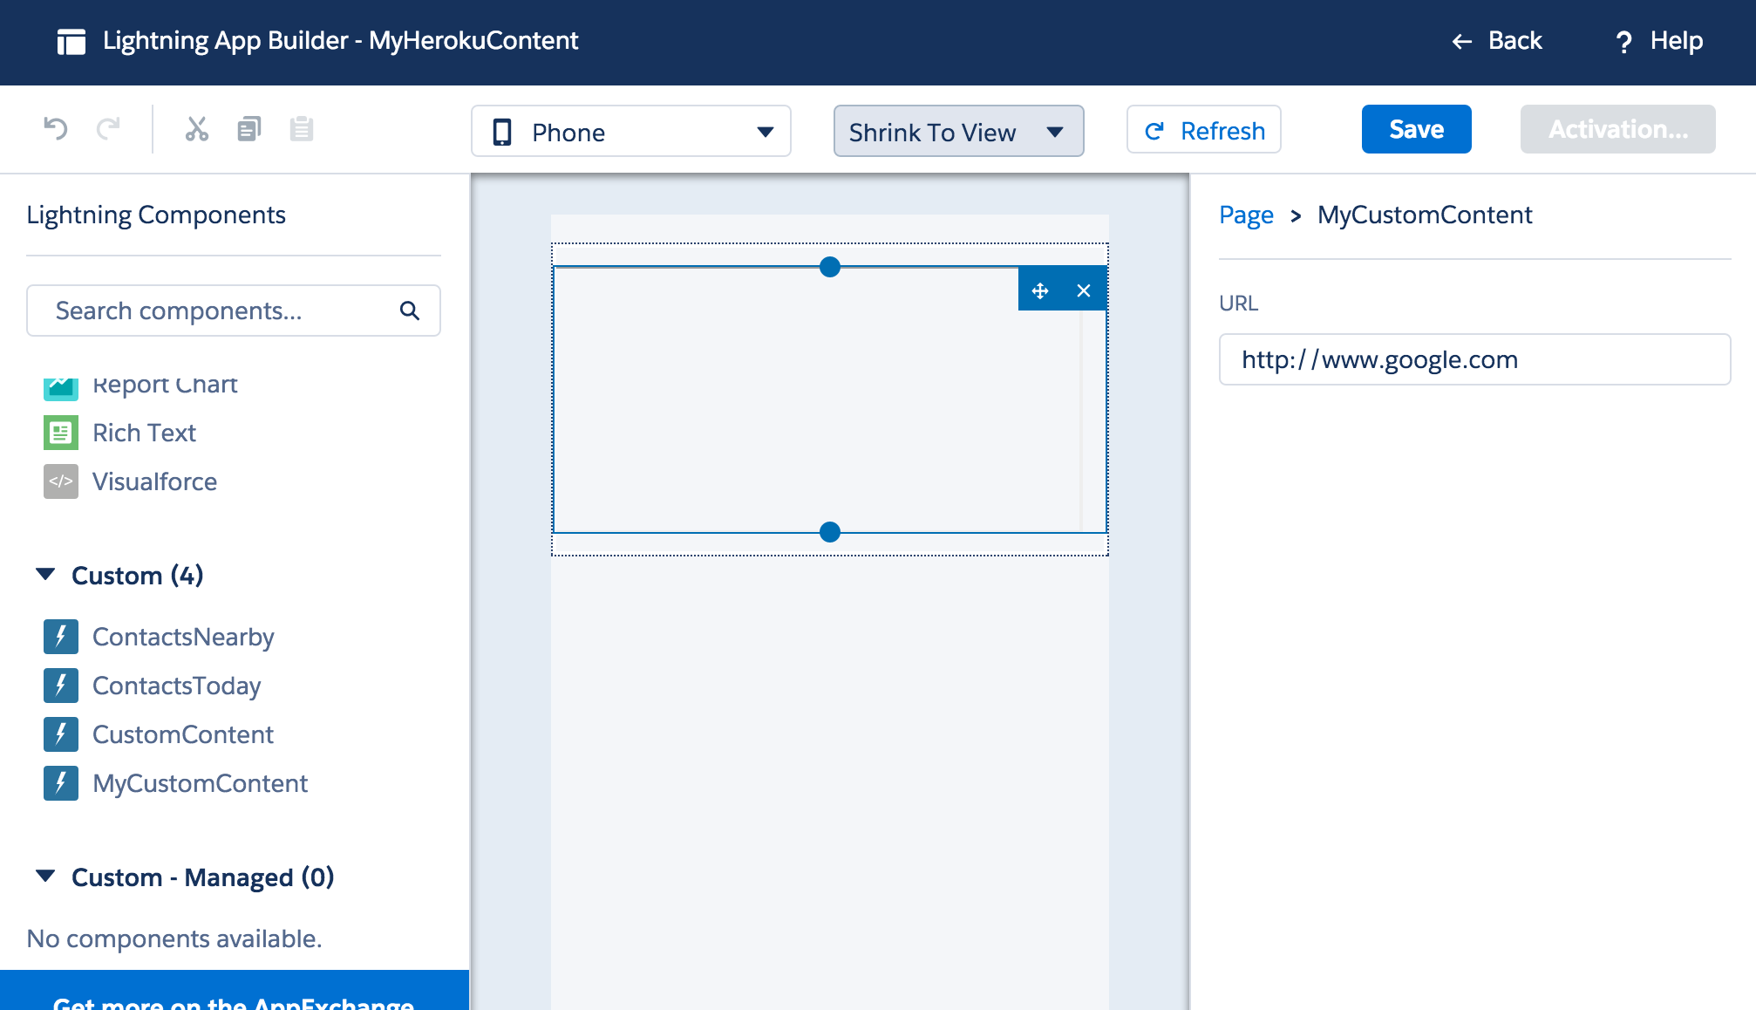Click the Page breadcrumb link
This screenshot has height=1010, width=1756.
tap(1247, 215)
